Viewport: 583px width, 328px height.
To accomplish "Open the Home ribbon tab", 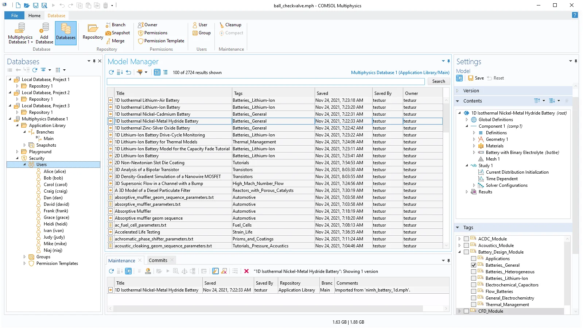I will [34, 16].
